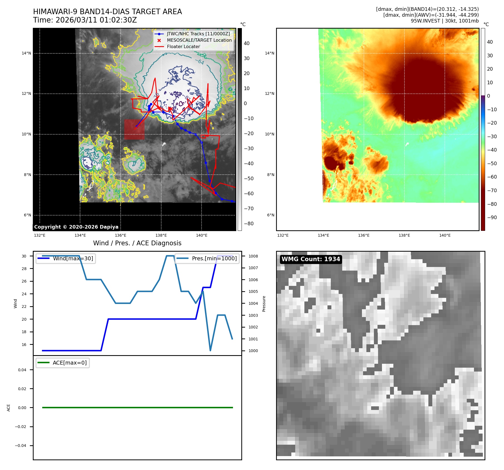Viewport: 504px width, 470px height.
Task: Click the Pres. legend line sample
Action: click(182, 258)
